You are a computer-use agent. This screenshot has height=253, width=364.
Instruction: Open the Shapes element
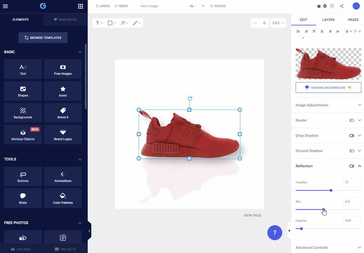[23, 91]
